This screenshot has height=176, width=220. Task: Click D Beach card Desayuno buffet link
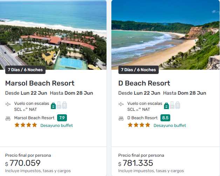point(170,126)
